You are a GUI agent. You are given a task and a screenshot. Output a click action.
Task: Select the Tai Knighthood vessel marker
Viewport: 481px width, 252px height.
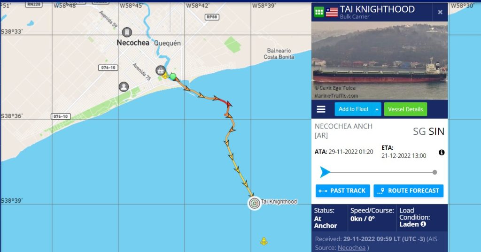click(x=254, y=203)
